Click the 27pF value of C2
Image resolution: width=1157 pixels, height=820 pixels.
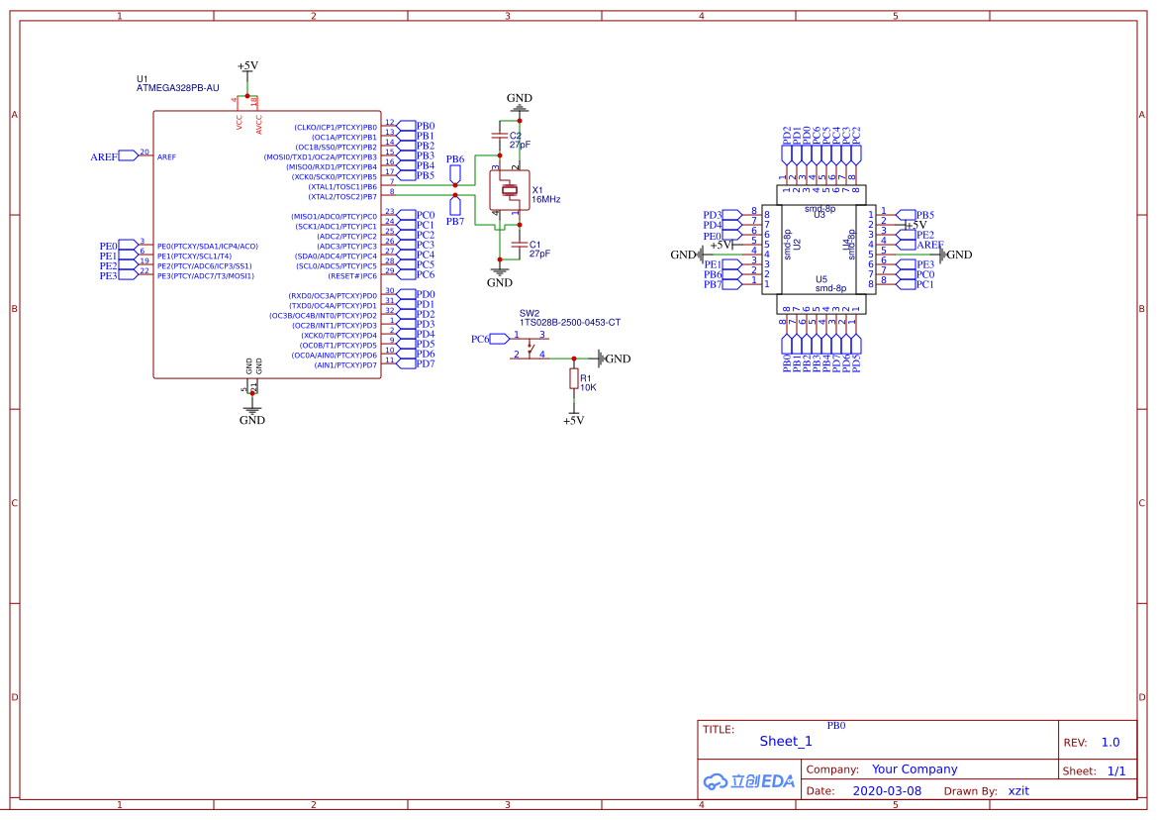[520, 145]
